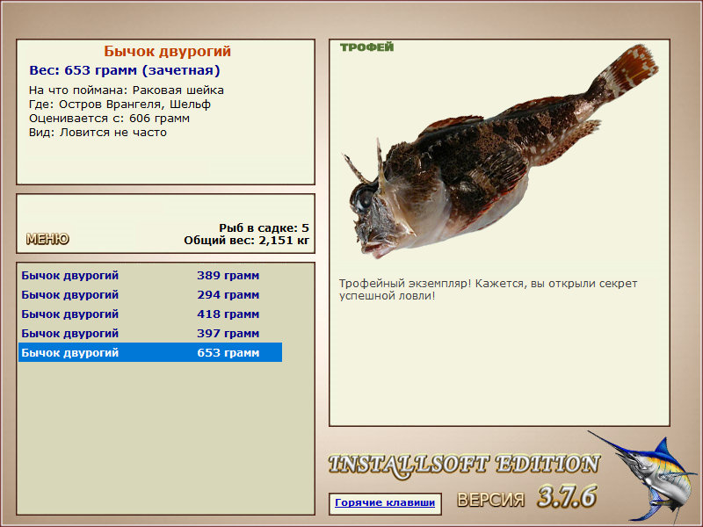703x527 pixels.
Task: Click the INSTALLSOFT EDITION logo text
Action: 464,465
